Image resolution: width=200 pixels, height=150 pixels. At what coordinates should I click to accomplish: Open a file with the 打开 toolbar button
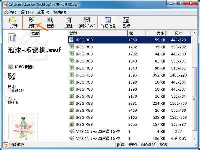pos(13,22)
